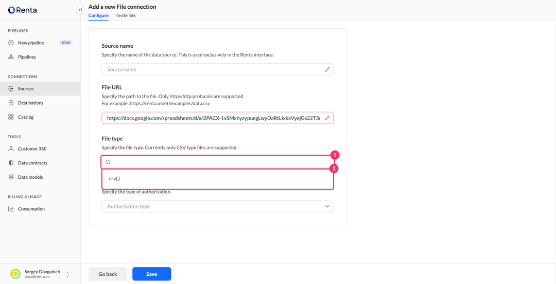Click the Source name heading

click(x=117, y=46)
